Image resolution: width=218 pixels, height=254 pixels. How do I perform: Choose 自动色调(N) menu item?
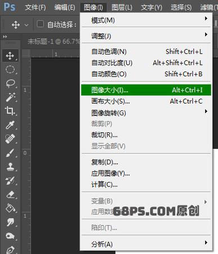click(146, 51)
